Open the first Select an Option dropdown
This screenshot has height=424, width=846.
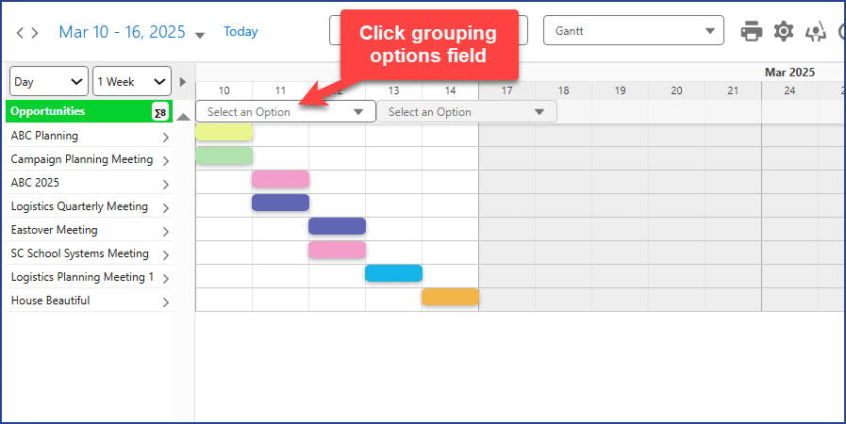[x=285, y=112]
